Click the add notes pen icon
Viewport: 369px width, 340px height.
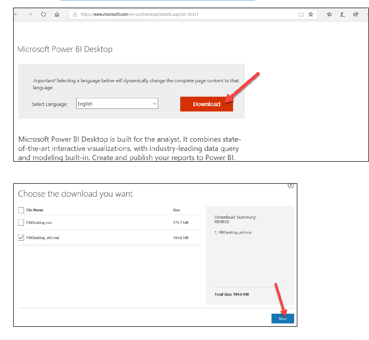(342, 14)
